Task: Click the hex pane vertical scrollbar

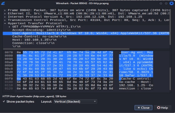Action: tap(170, 78)
